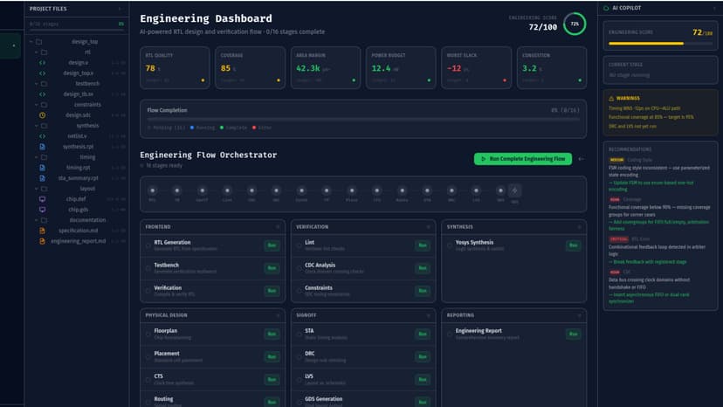Screen dimensions: 723x407
Task: Select the Lint stage node in pipeline
Action: pos(227,190)
